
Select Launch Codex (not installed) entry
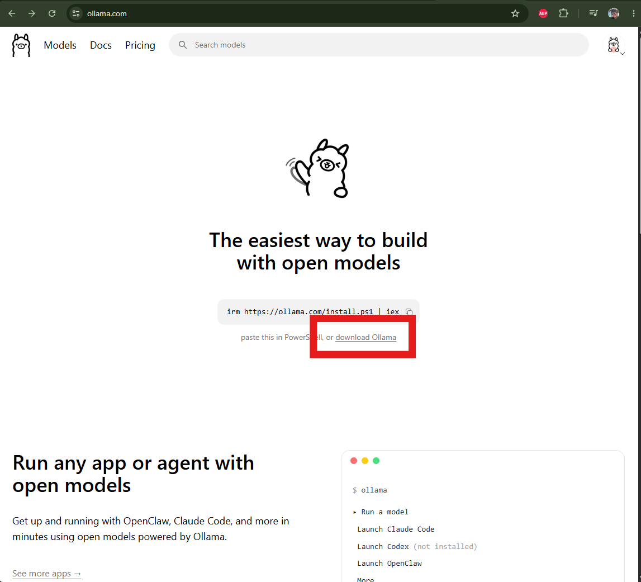click(417, 546)
